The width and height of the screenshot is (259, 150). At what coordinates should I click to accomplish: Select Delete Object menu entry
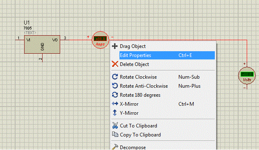(x=163, y=64)
